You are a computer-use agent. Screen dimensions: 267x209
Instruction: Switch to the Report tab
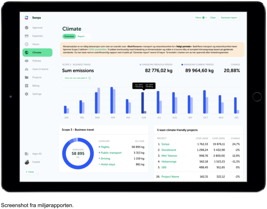[x=81, y=36]
